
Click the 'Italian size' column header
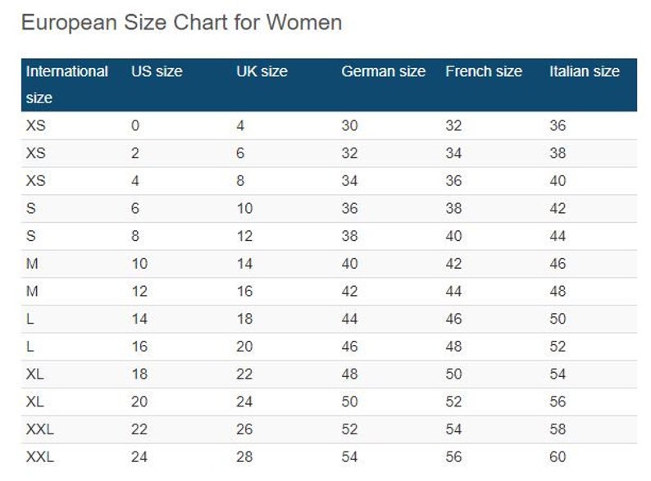pos(585,71)
